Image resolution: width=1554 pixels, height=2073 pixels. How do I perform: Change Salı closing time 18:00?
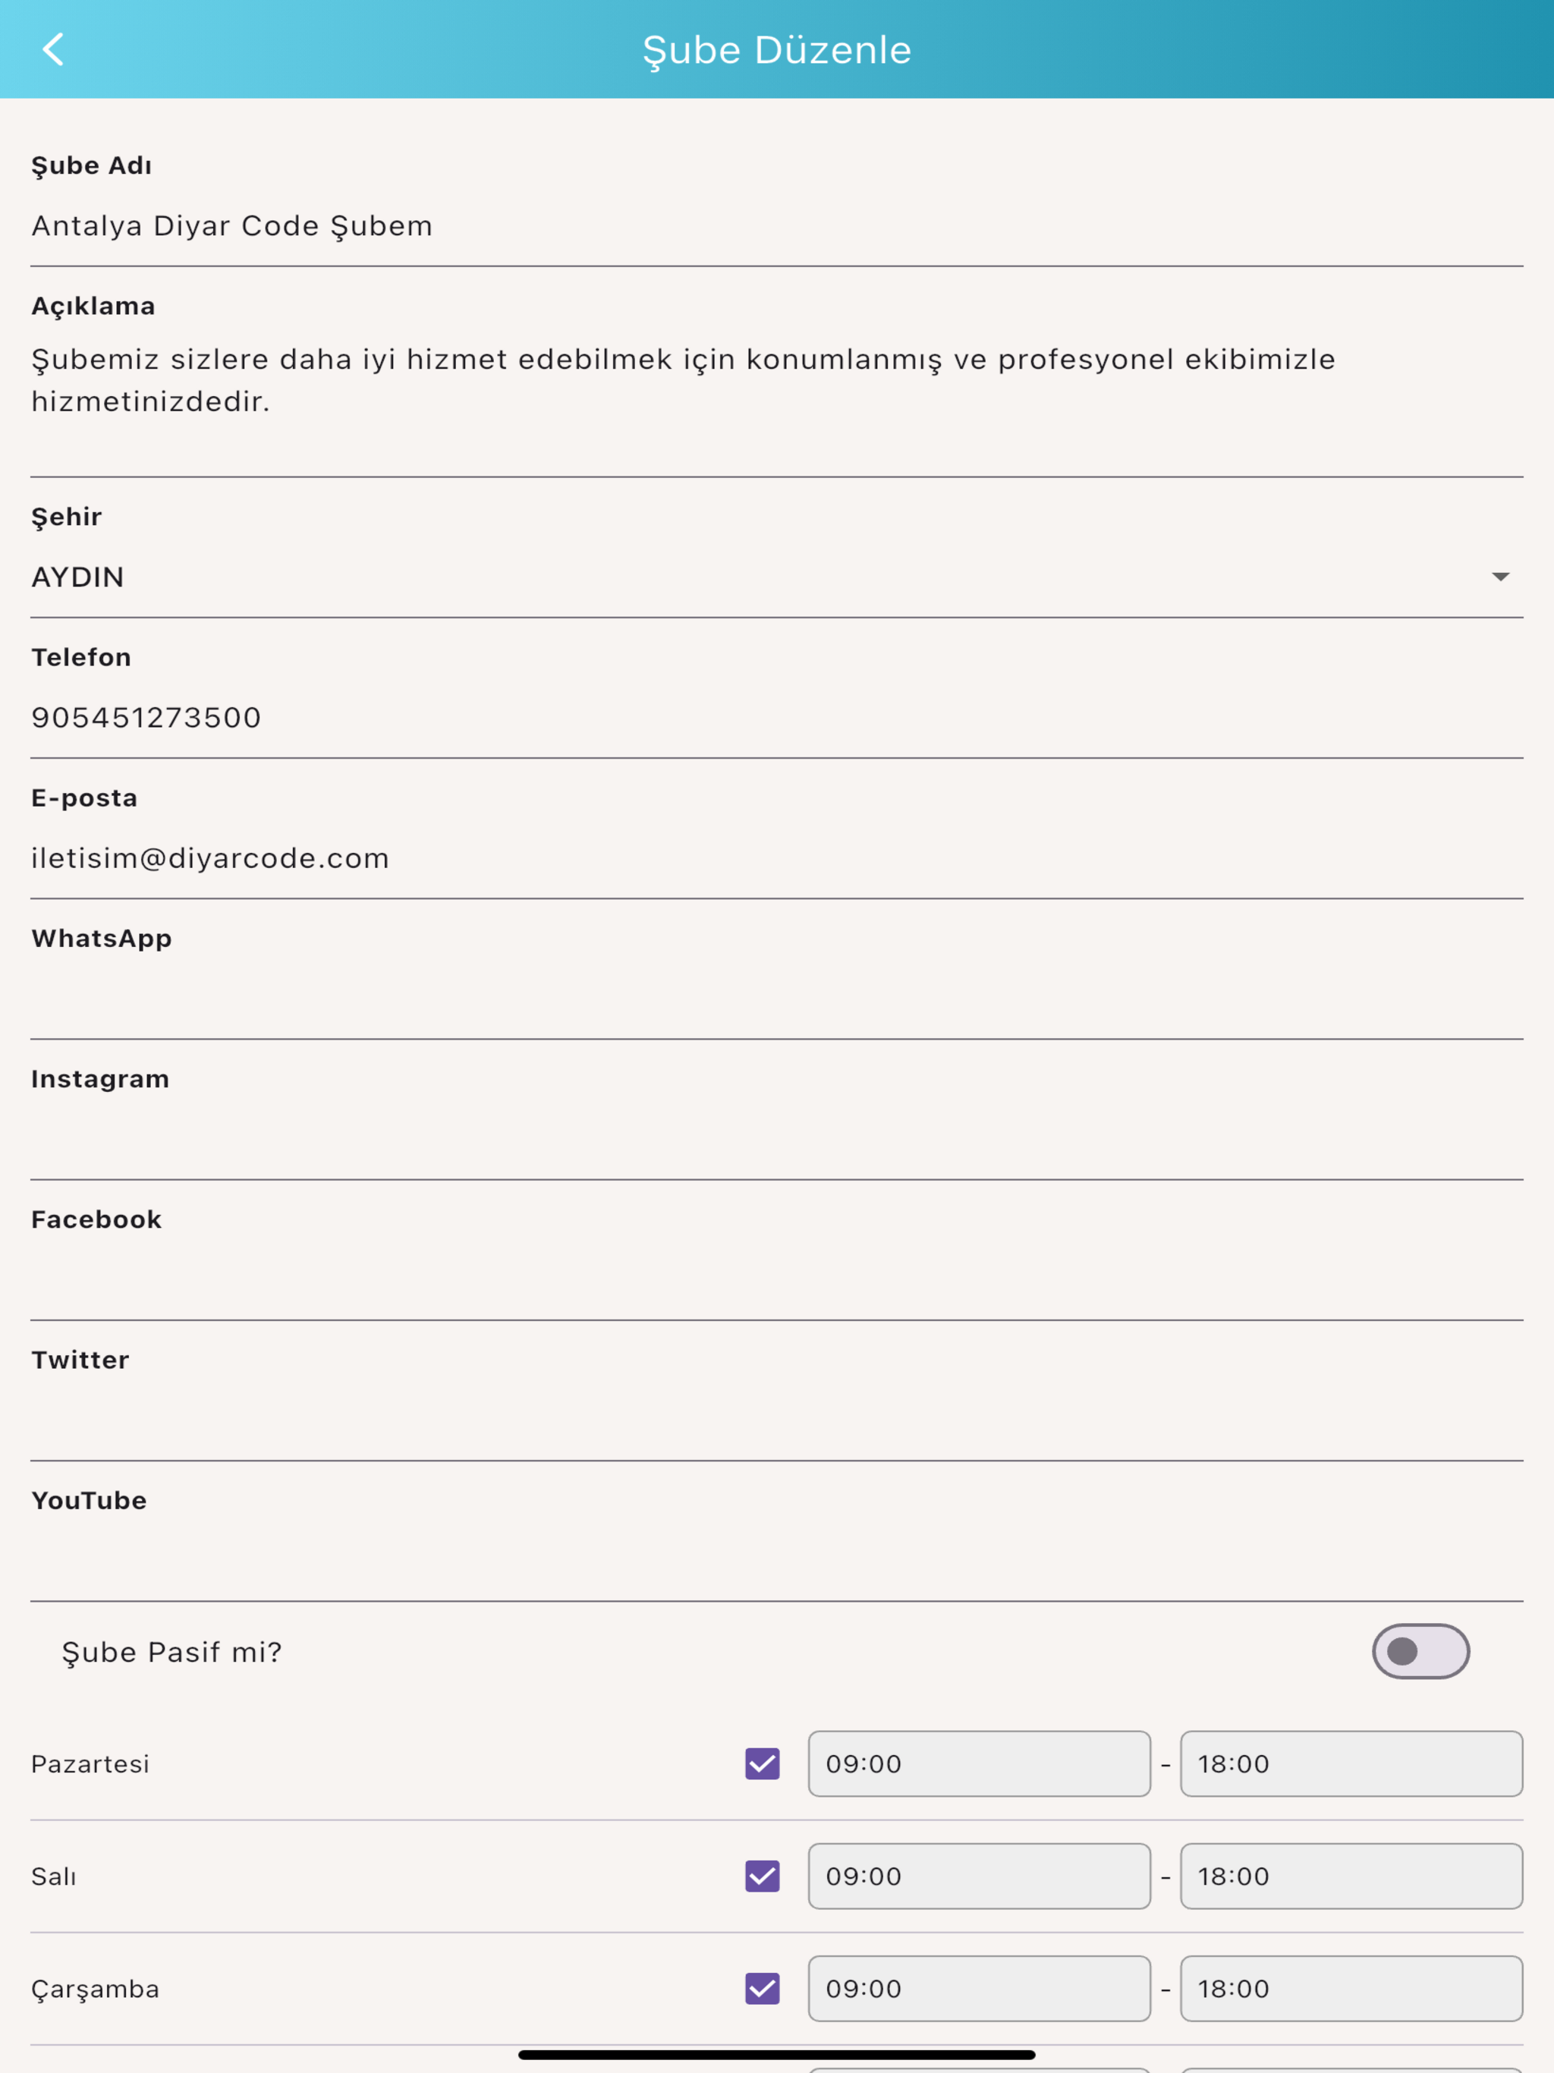pyautogui.click(x=1351, y=1876)
